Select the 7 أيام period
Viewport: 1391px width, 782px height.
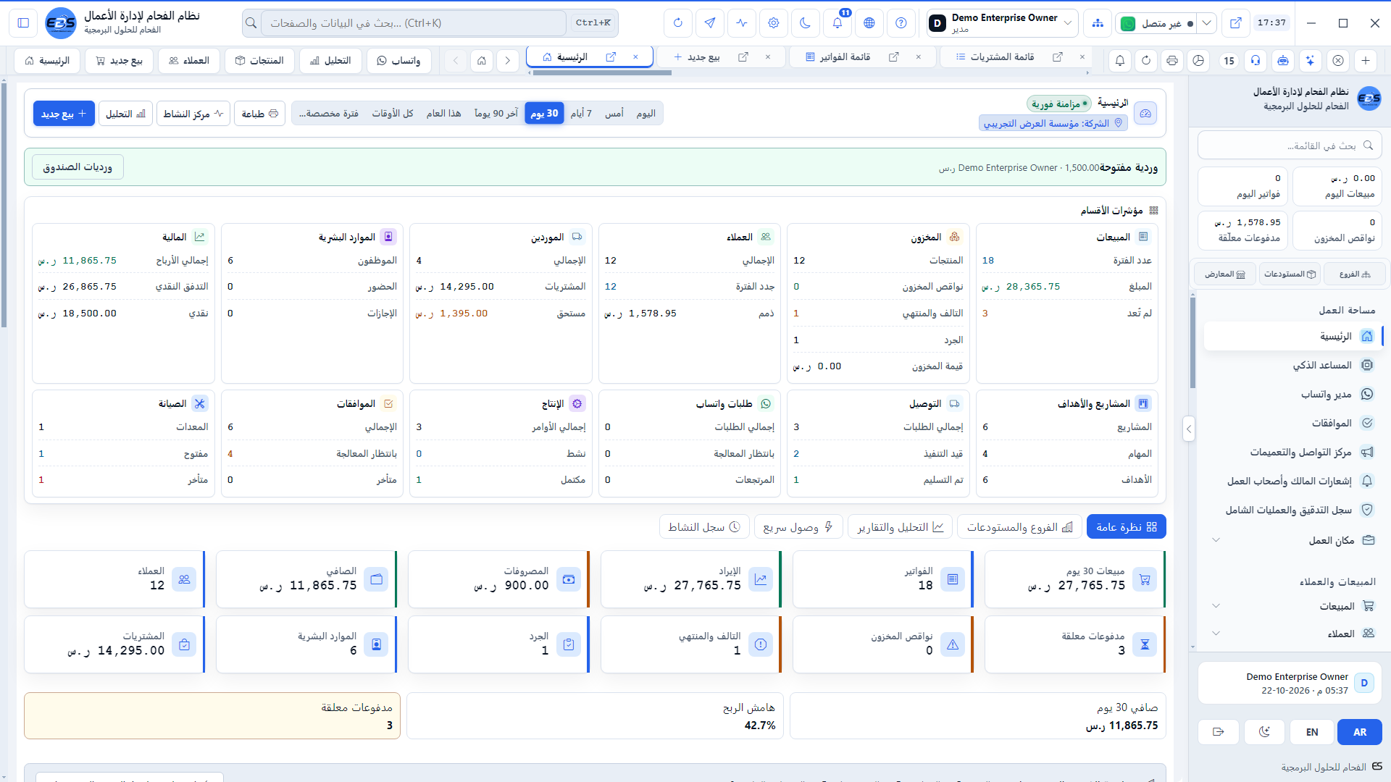coord(581,114)
